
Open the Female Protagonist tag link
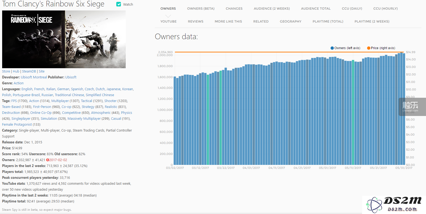pos(17,125)
